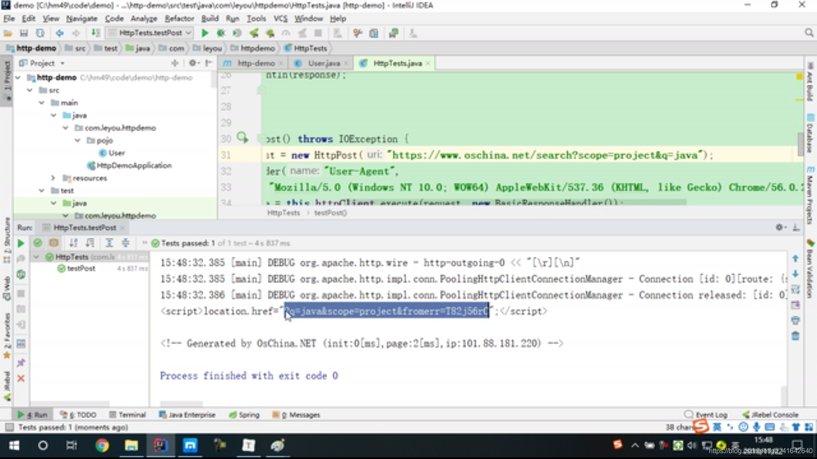
Task: Open Google Chrome from the Windows taskbar
Action: coord(102,445)
